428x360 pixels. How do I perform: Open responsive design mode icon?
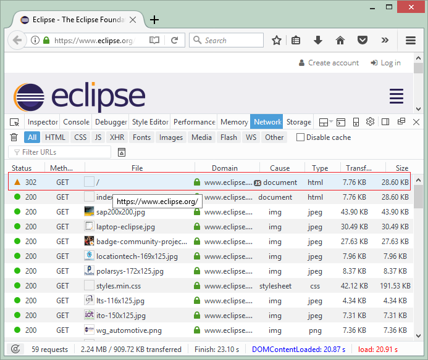pyautogui.click(x=356, y=122)
